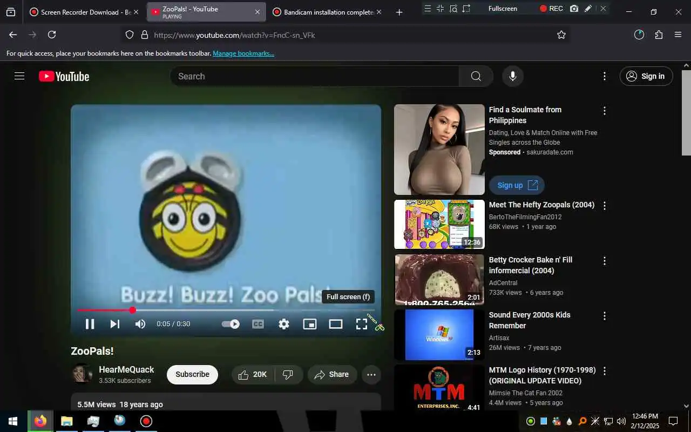Toggle the autoplay switch in player

pos(231,324)
